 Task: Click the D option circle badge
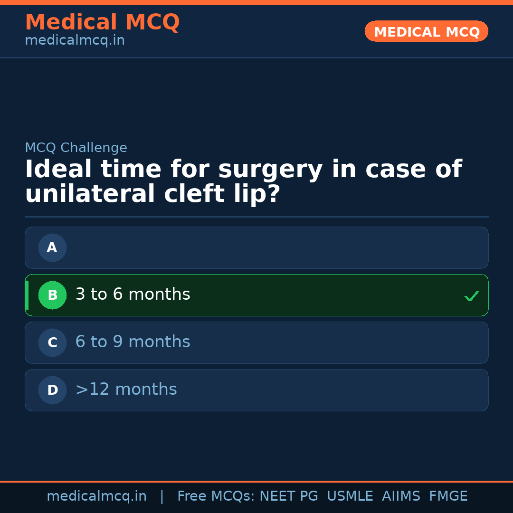pos(52,390)
